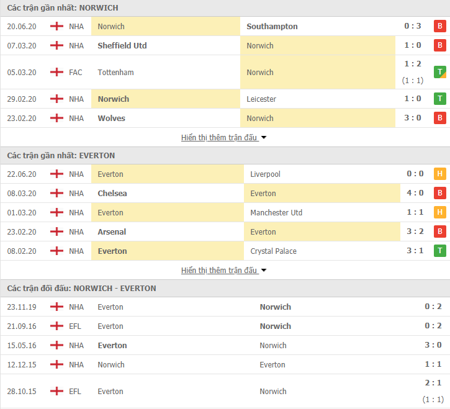This screenshot has width=450, height=409.
Task: Click the green T badge for Norwich–Leicester
Action: 439,99
